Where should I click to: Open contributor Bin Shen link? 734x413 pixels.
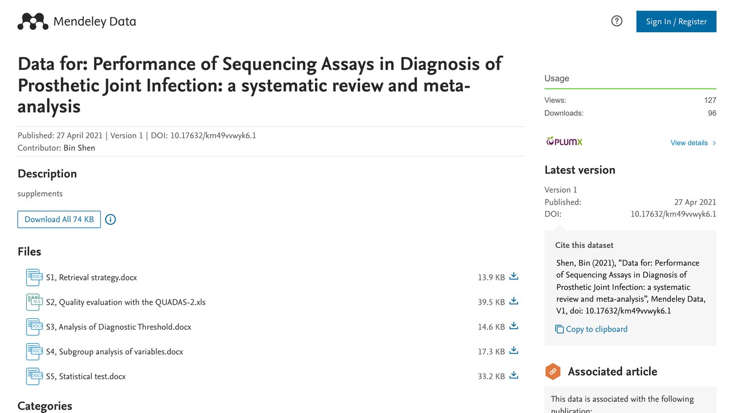tap(79, 148)
